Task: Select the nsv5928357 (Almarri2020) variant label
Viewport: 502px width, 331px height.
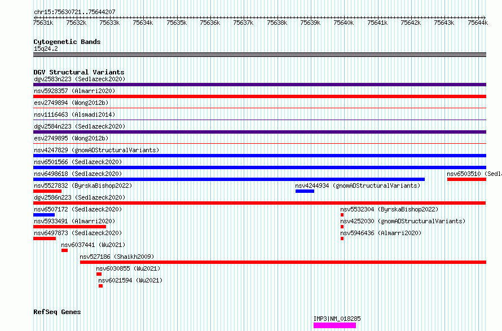Action: click(74, 91)
